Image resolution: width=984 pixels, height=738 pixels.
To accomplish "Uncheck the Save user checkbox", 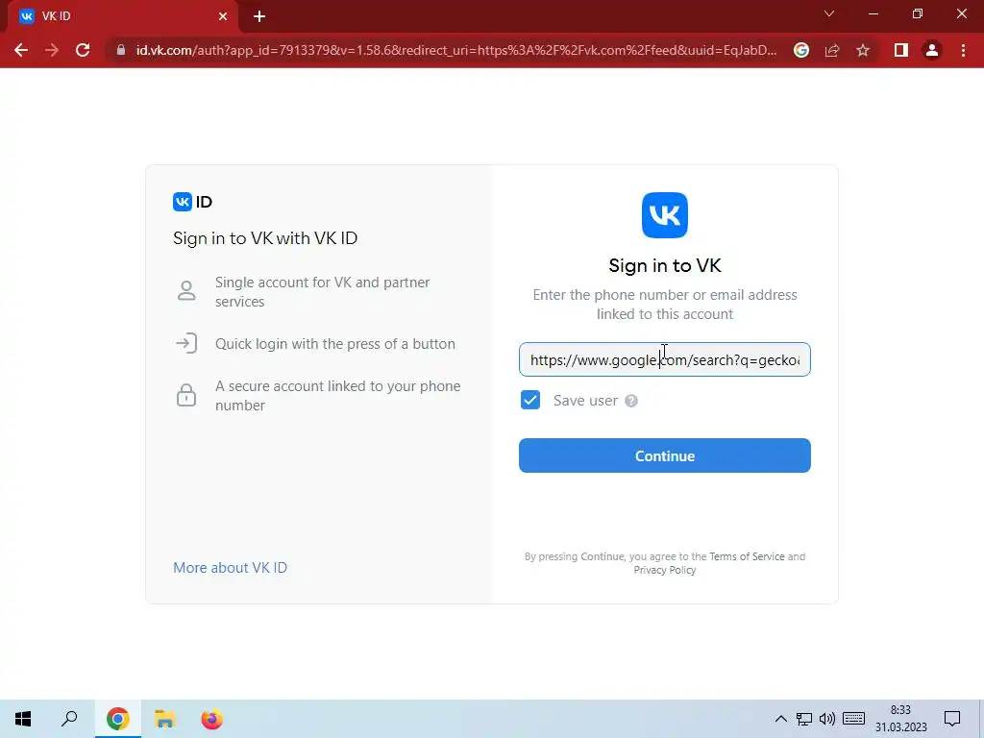I will [x=530, y=400].
